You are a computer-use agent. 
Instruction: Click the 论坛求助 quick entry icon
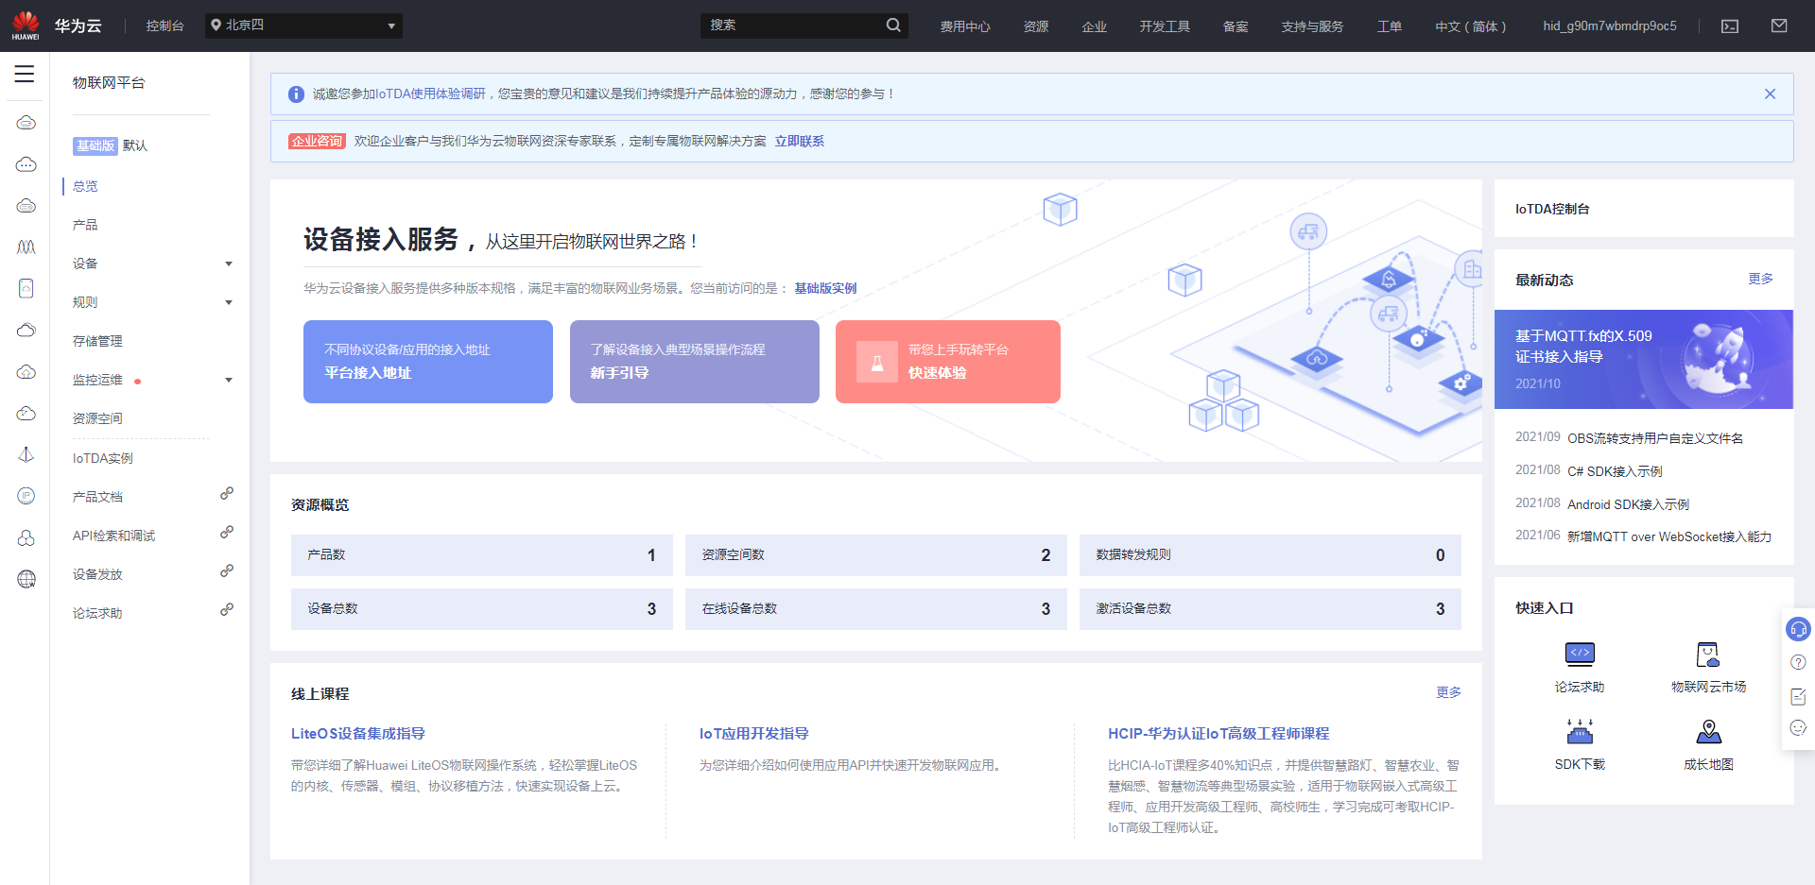[x=1580, y=655]
